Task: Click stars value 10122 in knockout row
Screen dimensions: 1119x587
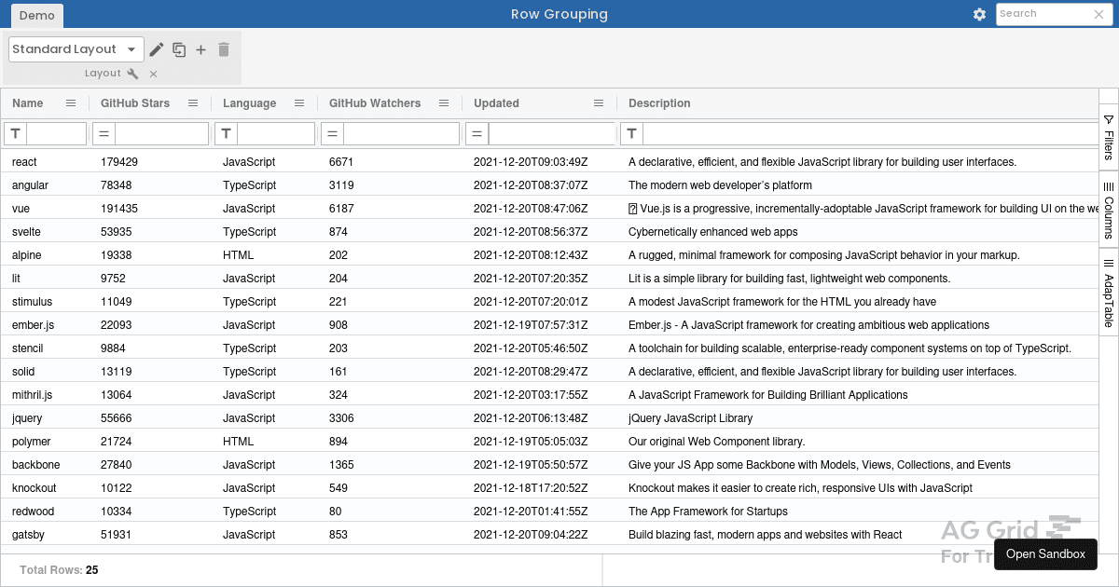Action: [x=117, y=488]
